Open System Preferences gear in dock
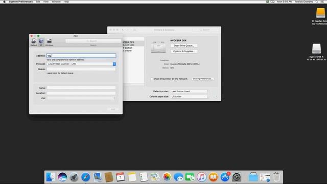The image size is (327, 184). (237, 177)
